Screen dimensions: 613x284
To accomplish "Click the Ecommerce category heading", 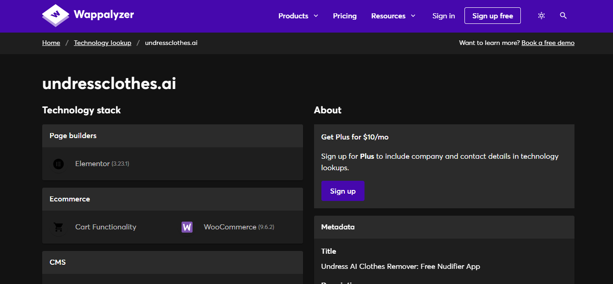I will pos(70,199).
